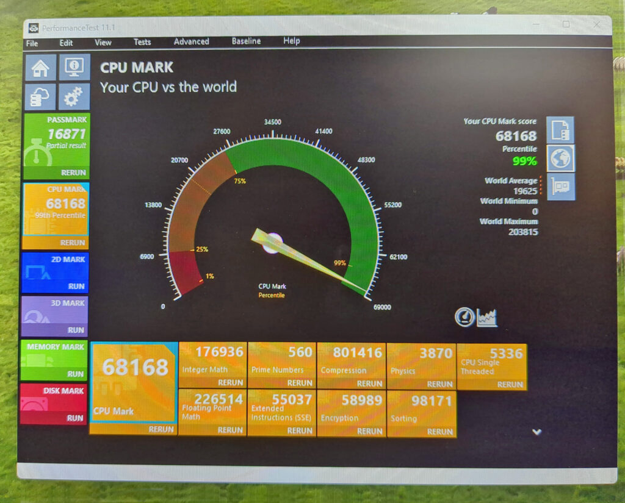Click the 99% marker on the gauge

339,263
